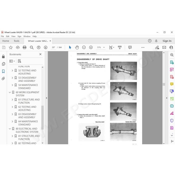Go to previous page arrow

[x=38, y=47]
